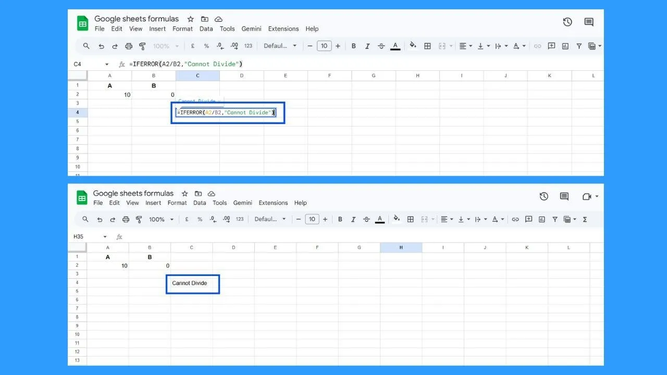Open the Extensions menu in the lower window
The width and height of the screenshot is (667, 375).
(273, 203)
